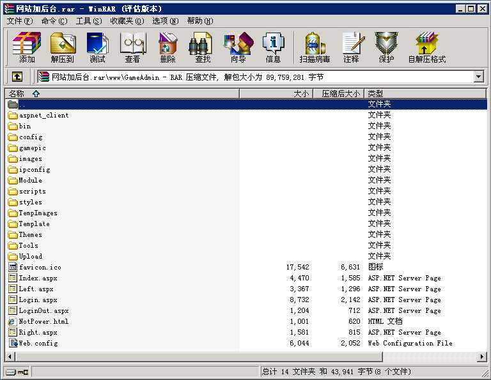Show archive Info (信息) icon
The height and width of the screenshot is (380, 491).
point(273,47)
